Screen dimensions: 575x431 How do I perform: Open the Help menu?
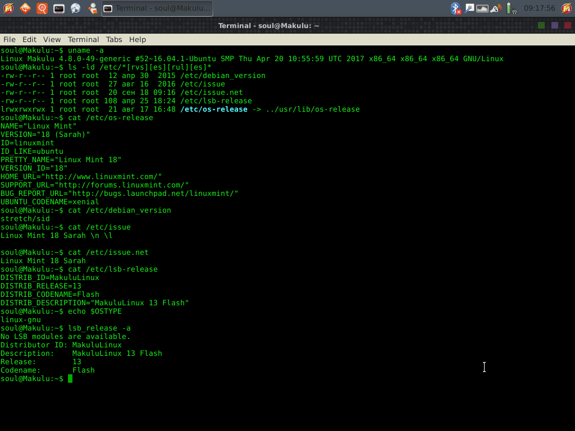[138, 39]
